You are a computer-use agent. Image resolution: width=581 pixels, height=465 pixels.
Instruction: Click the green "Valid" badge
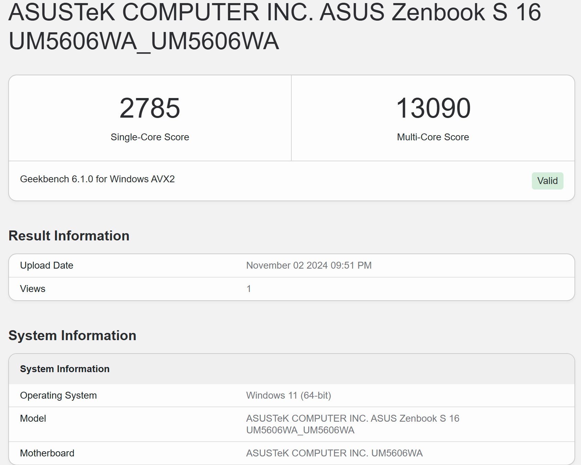[x=547, y=181]
